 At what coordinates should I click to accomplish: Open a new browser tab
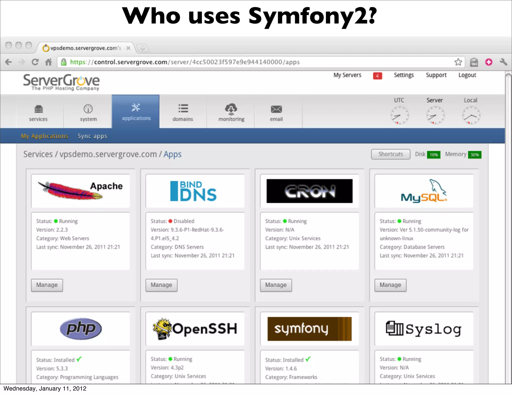point(142,48)
